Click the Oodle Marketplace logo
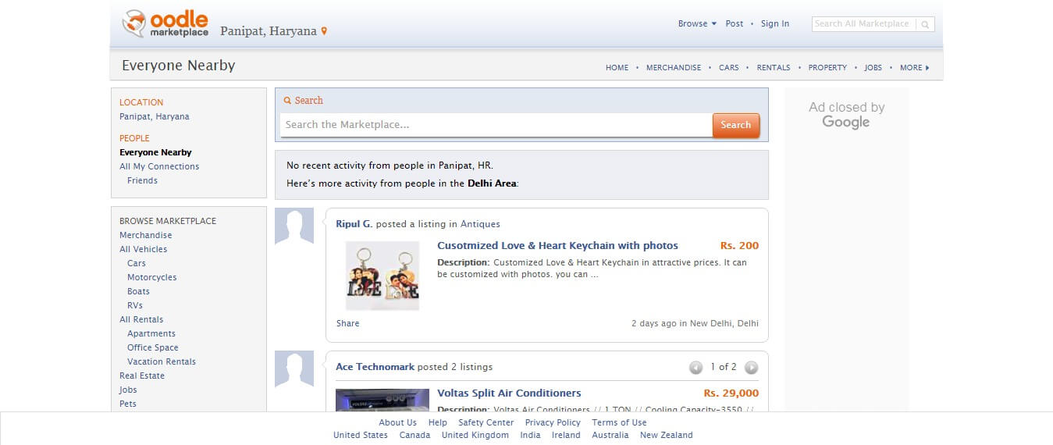This screenshot has width=1053, height=445. 165,23
